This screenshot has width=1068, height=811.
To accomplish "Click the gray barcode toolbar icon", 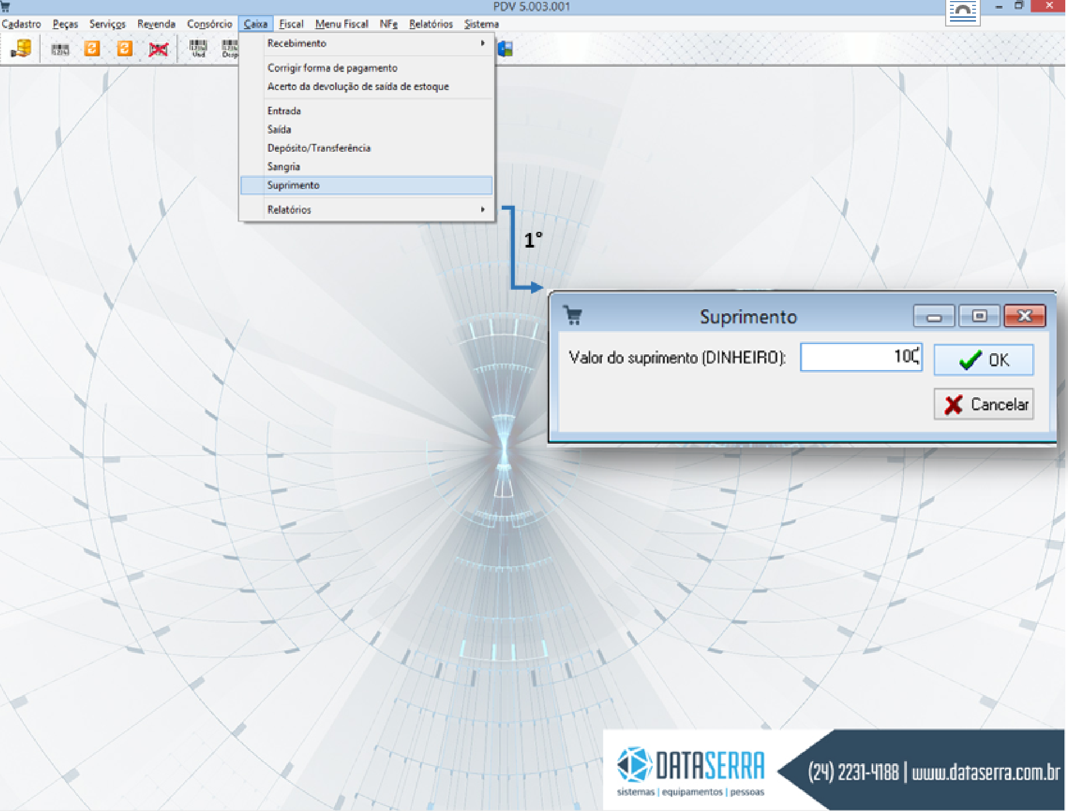I will [x=60, y=50].
